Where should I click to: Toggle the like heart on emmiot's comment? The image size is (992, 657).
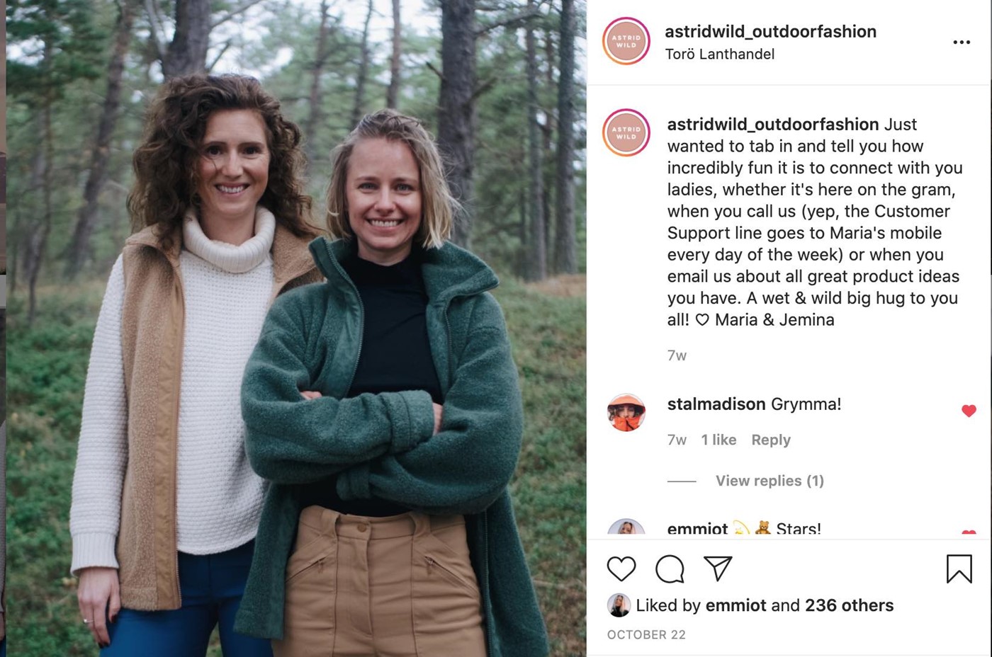pyautogui.click(x=969, y=532)
